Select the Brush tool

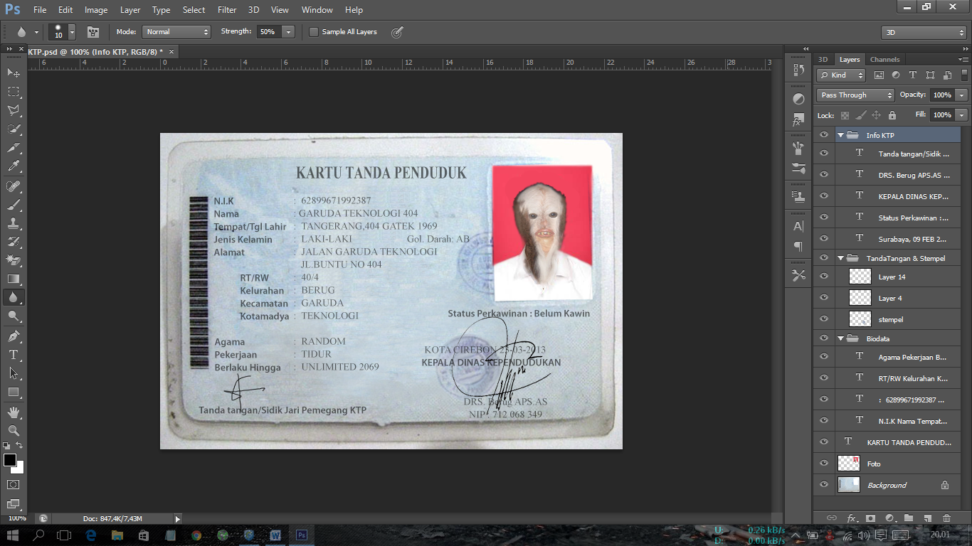click(14, 205)
